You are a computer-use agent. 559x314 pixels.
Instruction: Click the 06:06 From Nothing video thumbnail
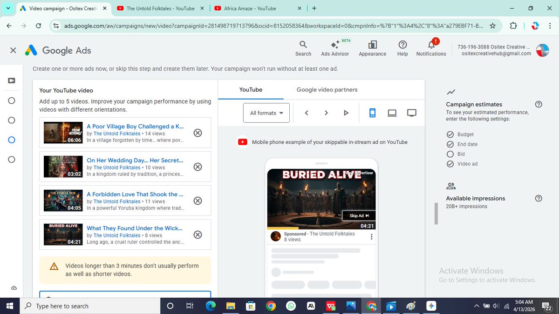[63, 133]
